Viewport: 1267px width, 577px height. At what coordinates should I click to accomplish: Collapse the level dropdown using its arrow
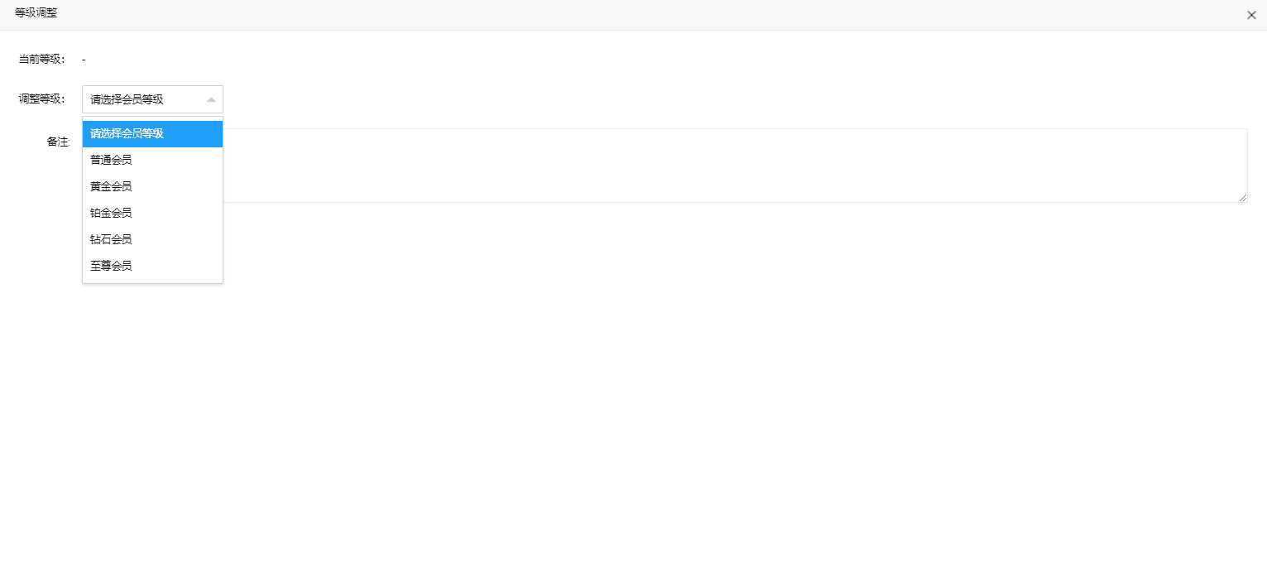(211, 99)
